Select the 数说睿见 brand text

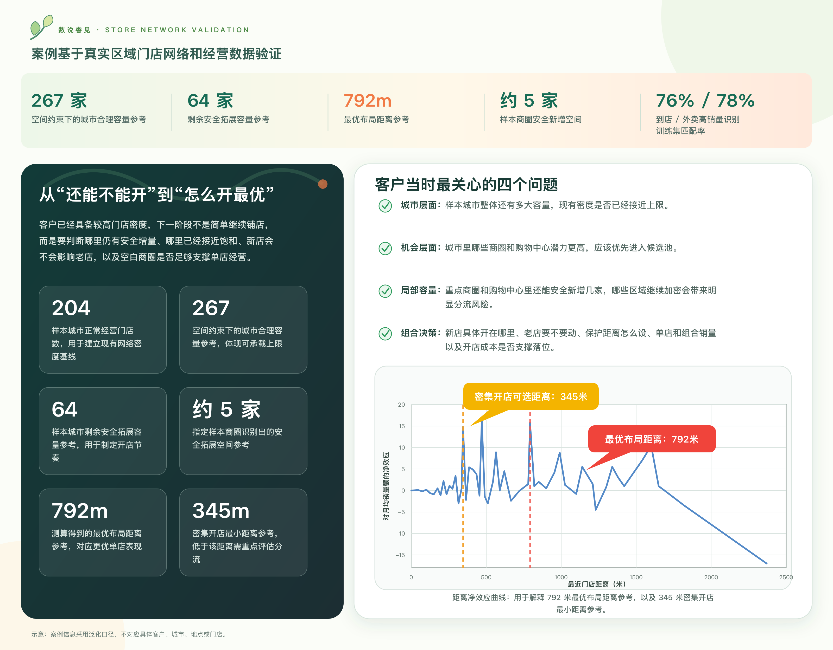[x=74, y=30]
